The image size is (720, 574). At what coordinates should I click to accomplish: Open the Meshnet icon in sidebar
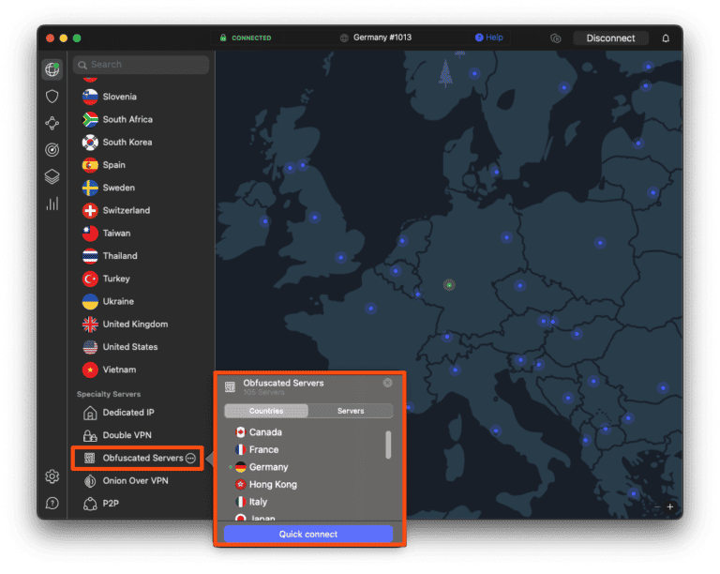52,123
